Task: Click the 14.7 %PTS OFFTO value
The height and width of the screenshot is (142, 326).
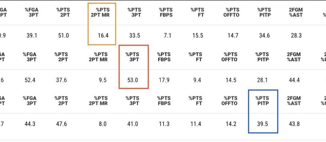Action: pos(233,35)
